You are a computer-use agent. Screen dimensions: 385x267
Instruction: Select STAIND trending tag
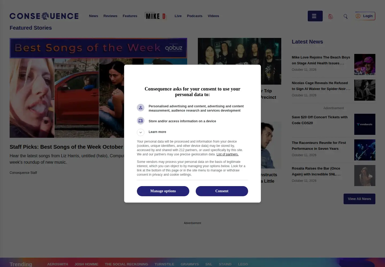[225, 264]
